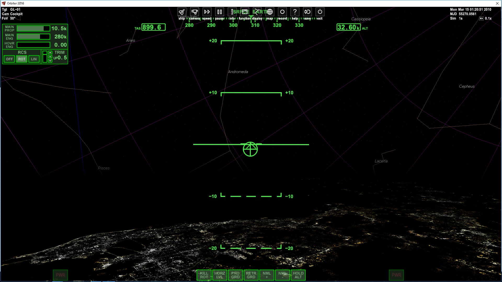This screenshot has width=502, height=282.
Task: Open the camera options icon
Action: [194, 12]
